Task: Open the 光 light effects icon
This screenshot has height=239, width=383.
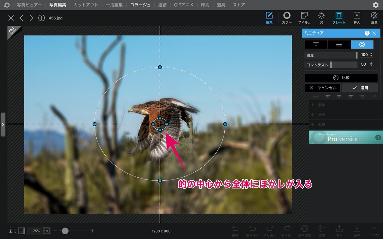Action: pyautogui.click(x=321, y=18)
